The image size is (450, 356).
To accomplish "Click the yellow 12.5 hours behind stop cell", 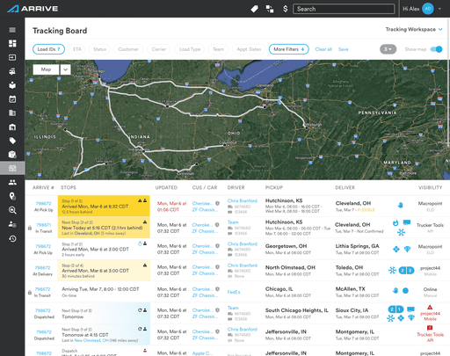I will pyautogui.click(x=104, y=206).
